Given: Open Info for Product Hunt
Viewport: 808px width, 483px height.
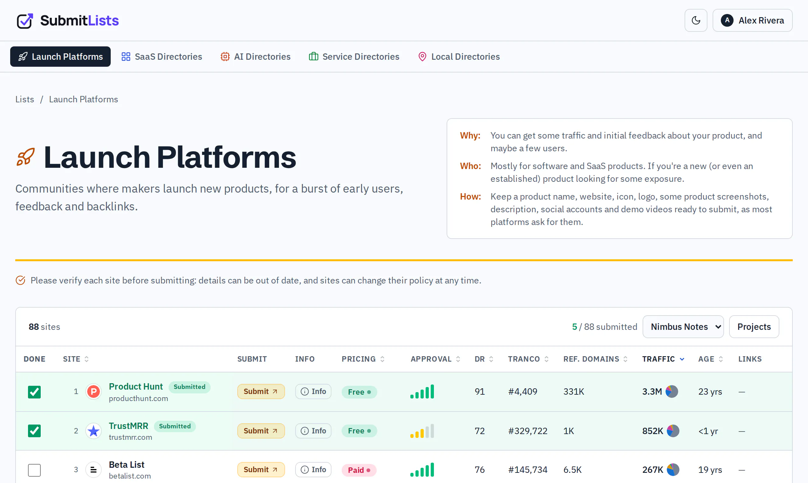Looking at the screenshot, I should pos(313,391).
